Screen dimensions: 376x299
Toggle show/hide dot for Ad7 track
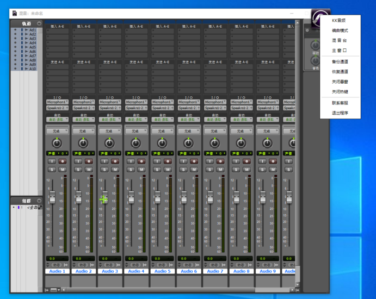tap(15, 56)
